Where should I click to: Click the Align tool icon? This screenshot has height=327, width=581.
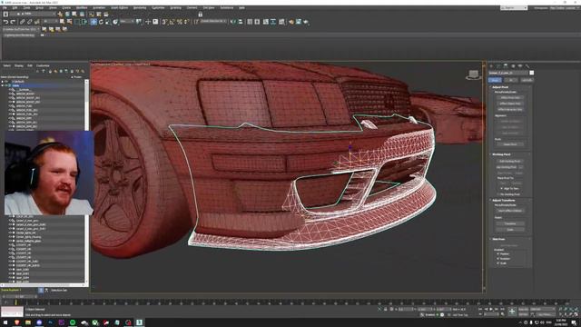[240, 22]
